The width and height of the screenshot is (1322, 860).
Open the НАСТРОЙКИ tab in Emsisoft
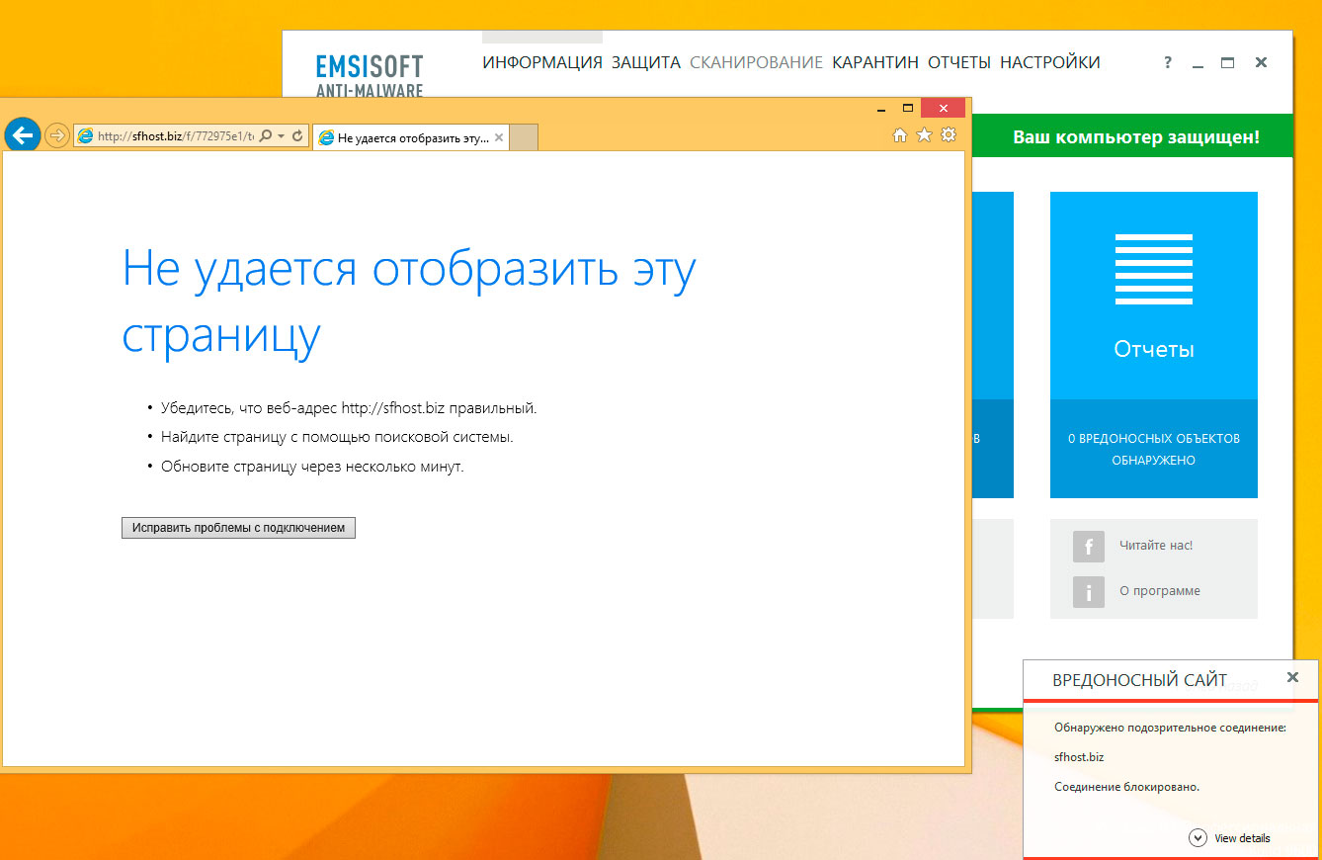pyautogui.click(x=1050, y=62)
